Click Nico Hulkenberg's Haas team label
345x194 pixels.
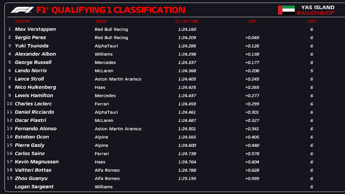pos(100,87)
